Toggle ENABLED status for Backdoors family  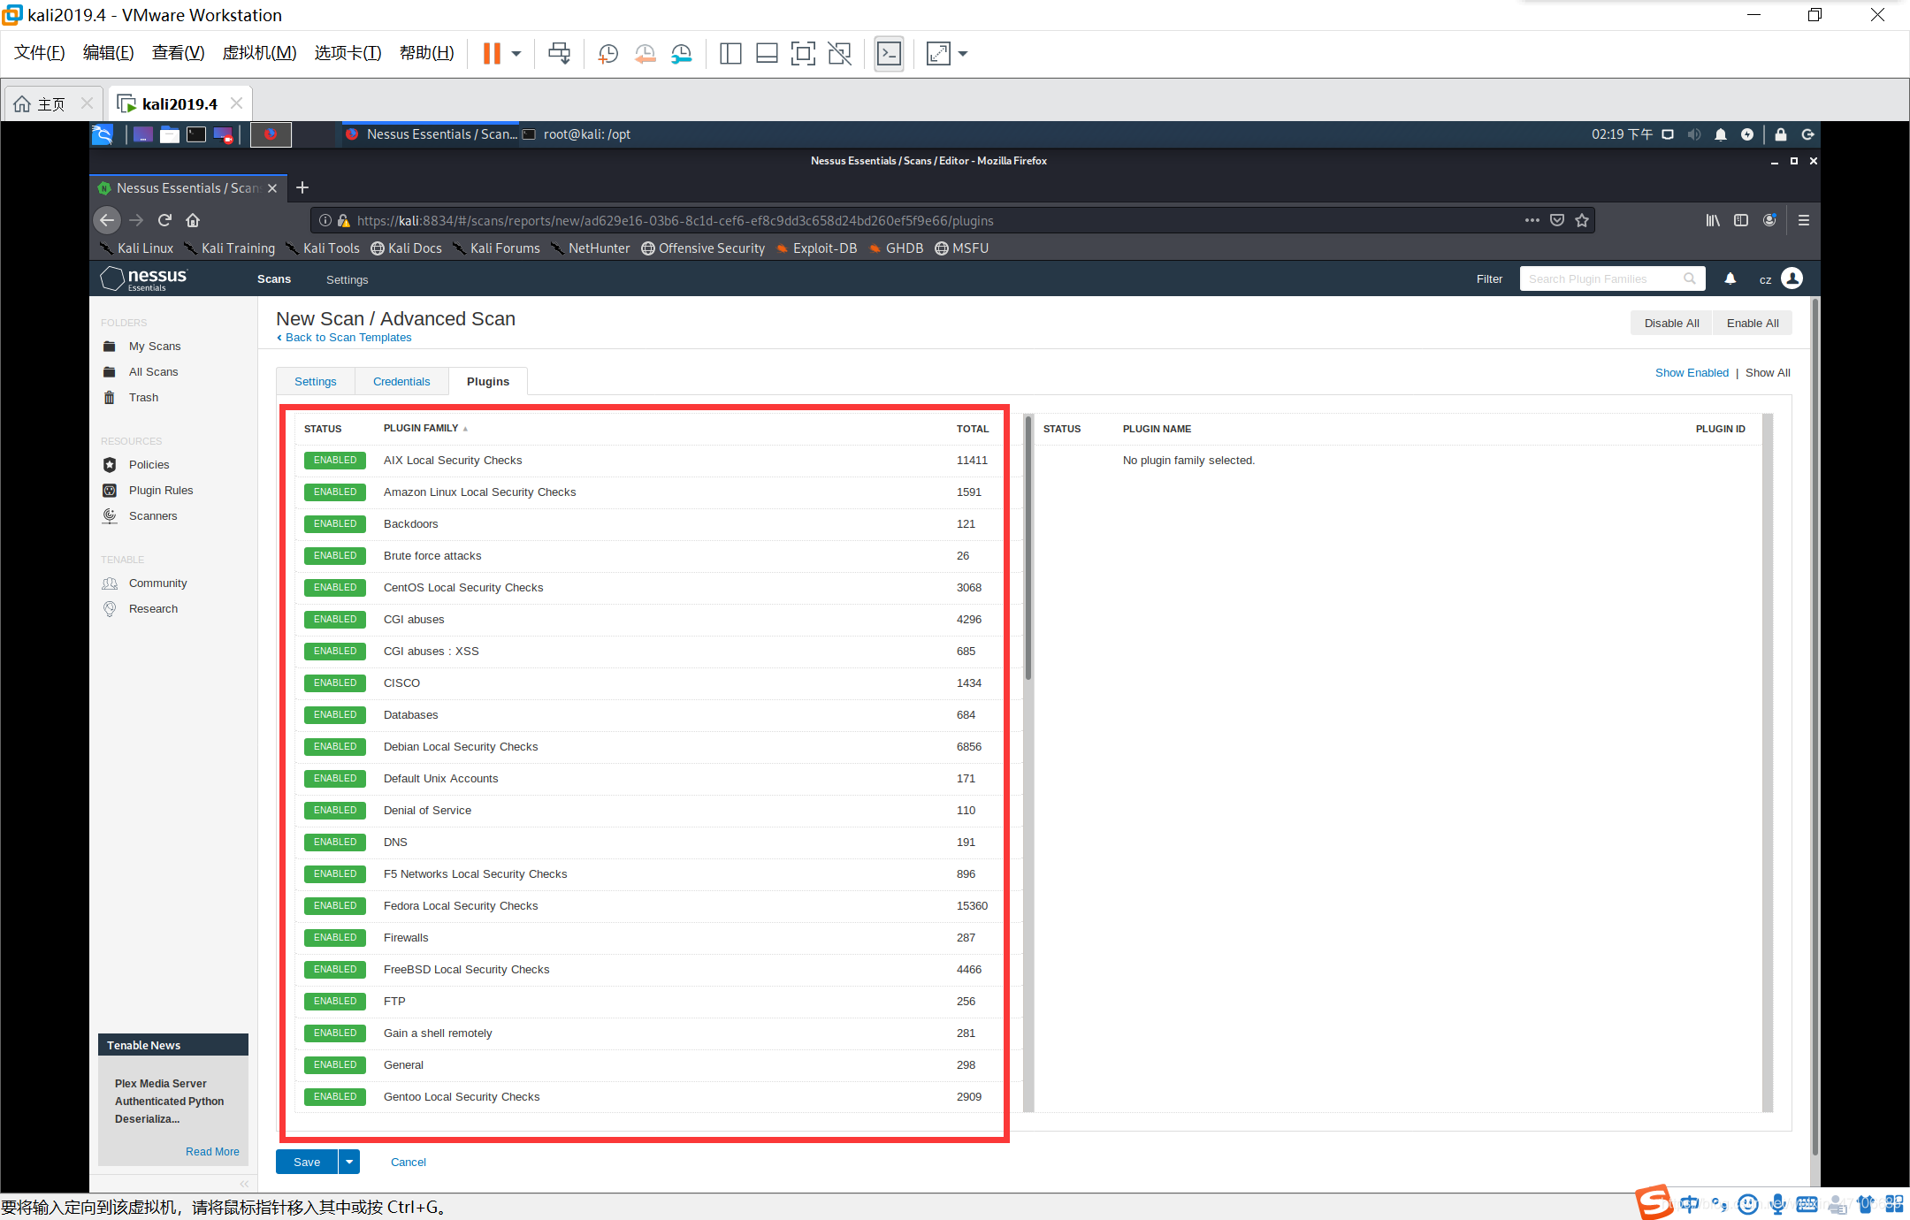point(335,523)
